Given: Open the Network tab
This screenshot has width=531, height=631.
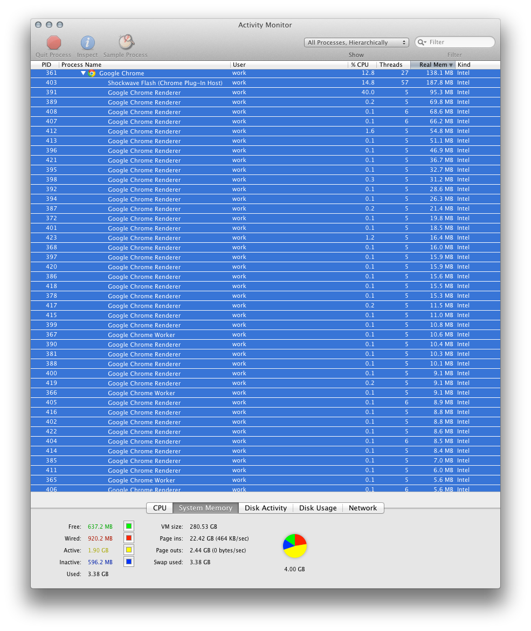Looking at the screenshot, I should 363,508.
